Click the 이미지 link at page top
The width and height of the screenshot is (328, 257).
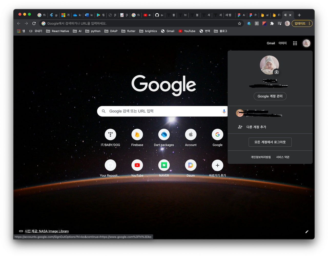pyautogui.click(x=282, y=43)
